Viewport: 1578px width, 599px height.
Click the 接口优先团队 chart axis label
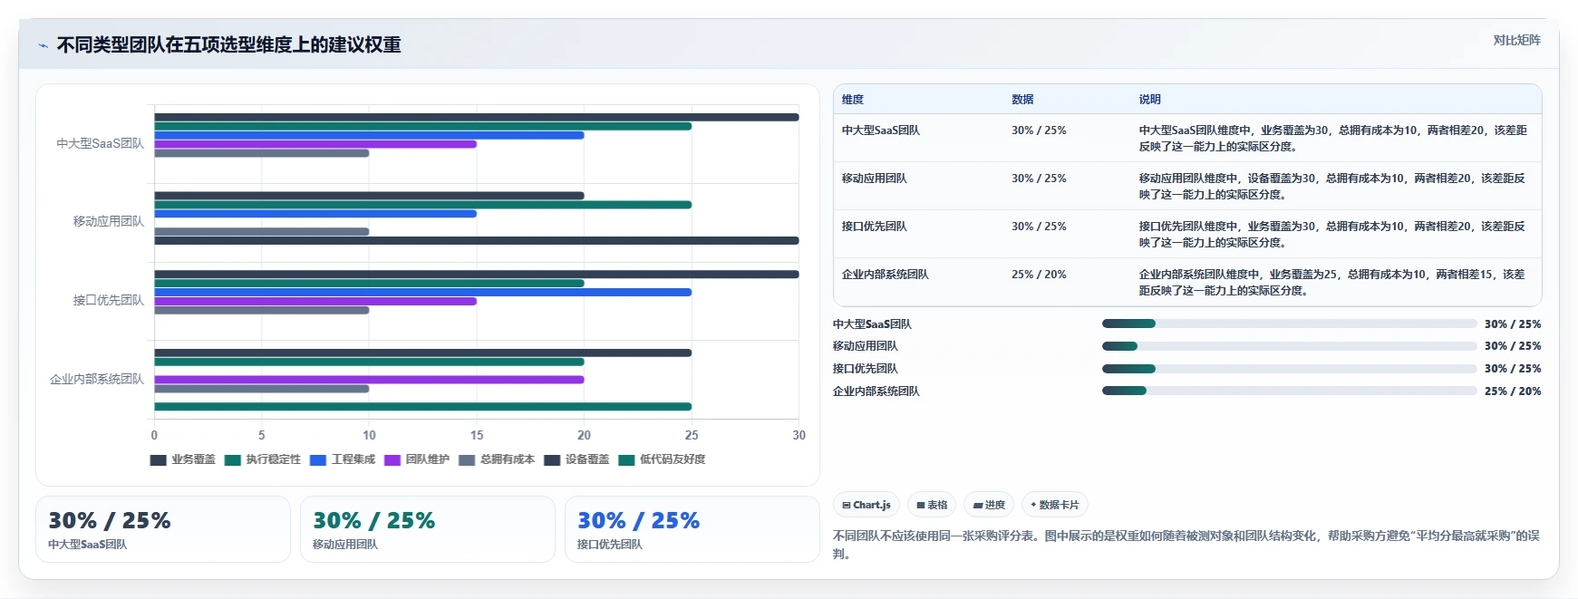click(x=109, y=300)
